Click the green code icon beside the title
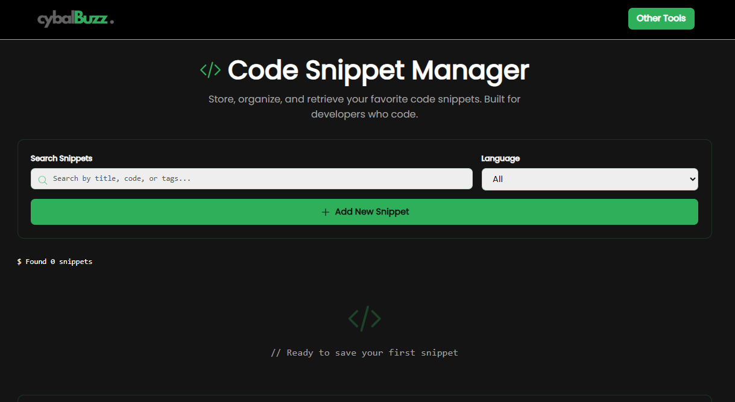The image size is (735, 402). tap(210, 69)
